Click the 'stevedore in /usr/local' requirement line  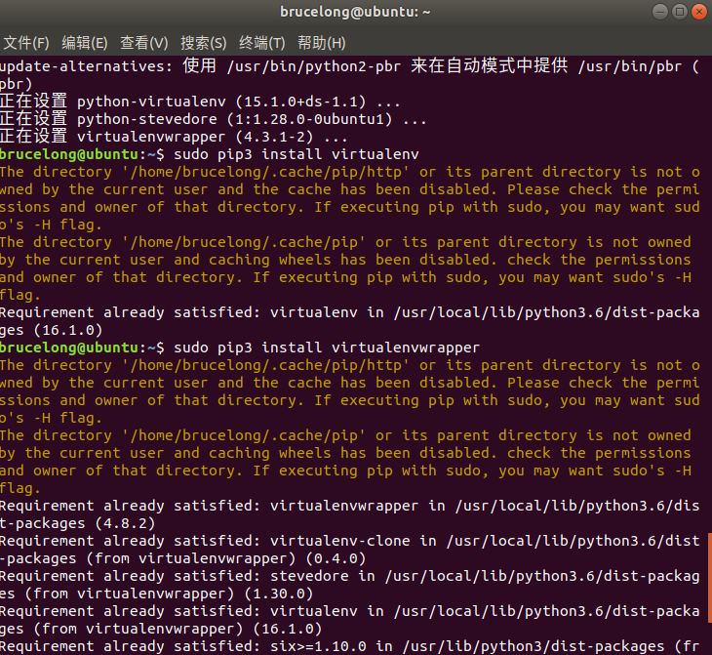pyautogui.click(x=349, y=576)
